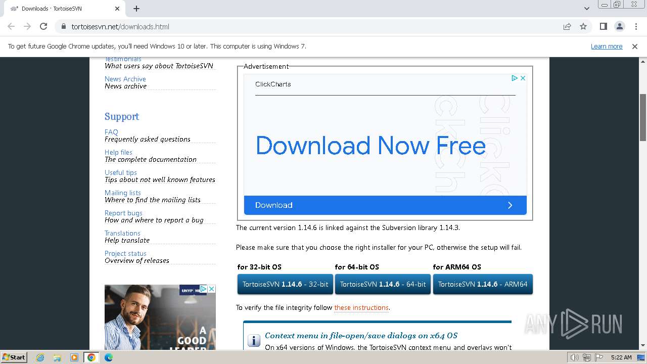Click the browser Forward arrow

tap(27, 26)
